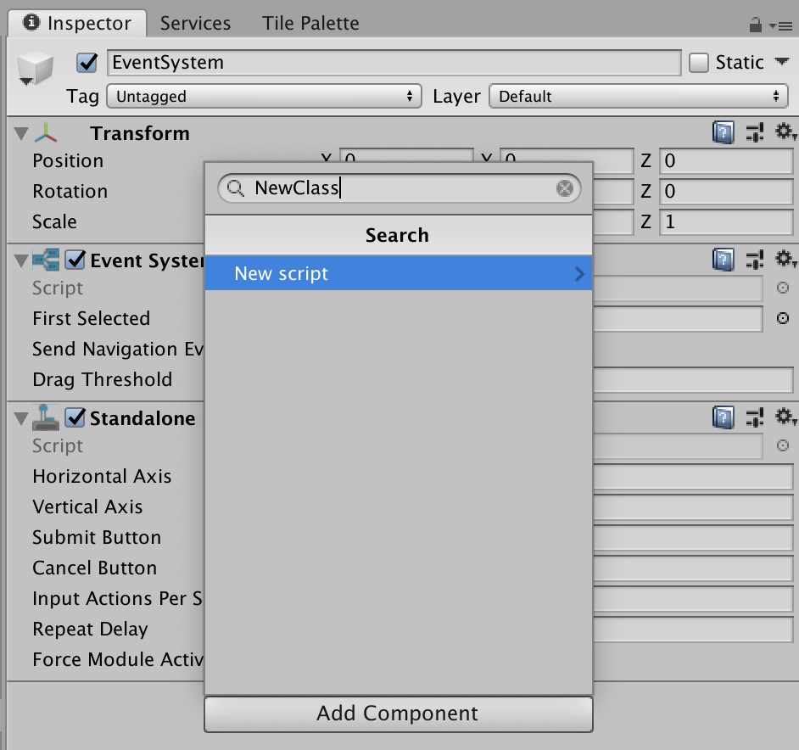This screenshot has height=750, width=799.
Task: Collapse the Standalone Input Module component
Action: (x=21, y=418)
